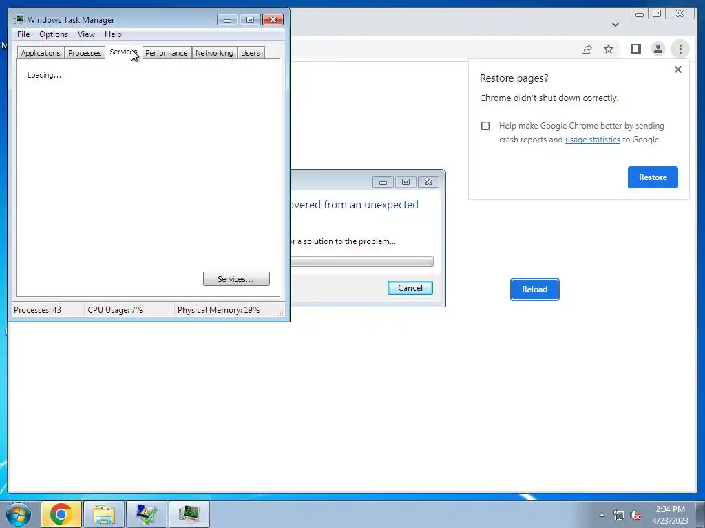Screen dimensions: 705x528
Task: Click the Loading... text in Services
Action: 44,75
